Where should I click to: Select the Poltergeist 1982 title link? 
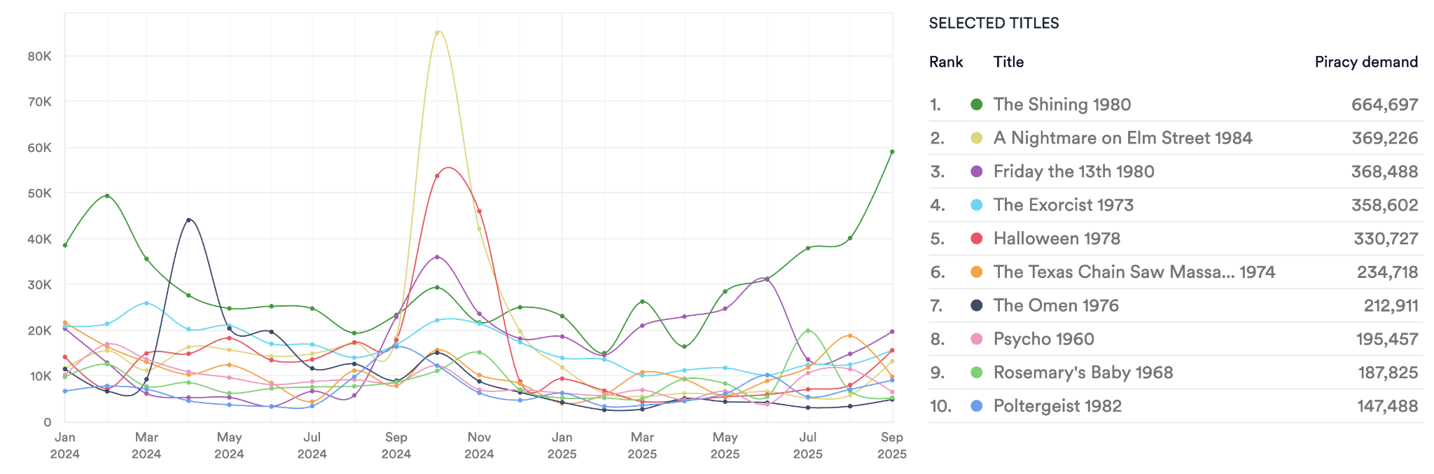point(1057,406)
